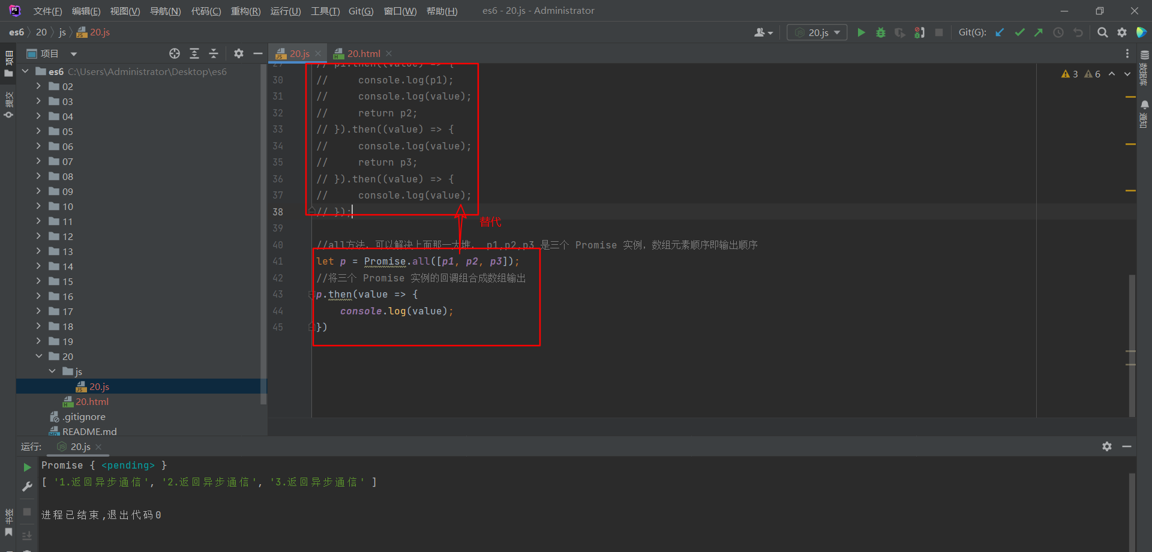Open the database sidebar tool

pos(1144,67)
